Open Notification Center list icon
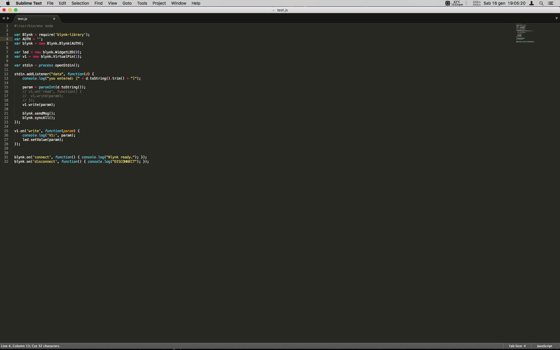560x350 pixels. 551,3
